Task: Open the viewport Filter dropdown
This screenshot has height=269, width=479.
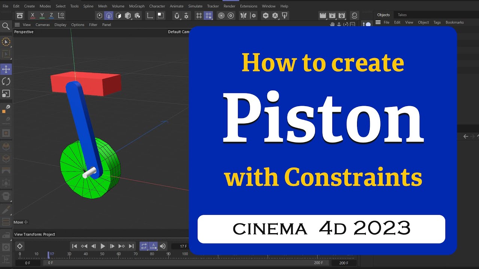Action: 93,25
